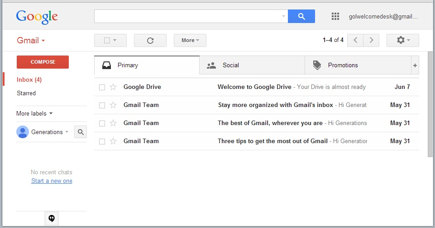Click the COMPOSE button
The height and width of the screenshot is (228, 435).
tap(43, 62)
